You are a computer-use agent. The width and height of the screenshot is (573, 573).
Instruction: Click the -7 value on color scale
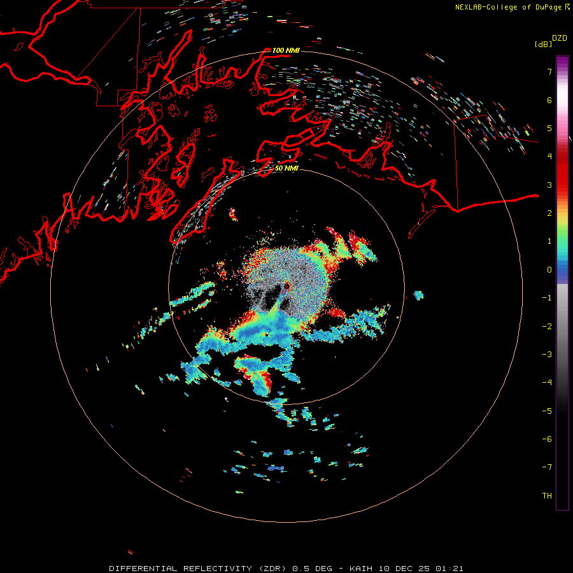coord(547,467)
